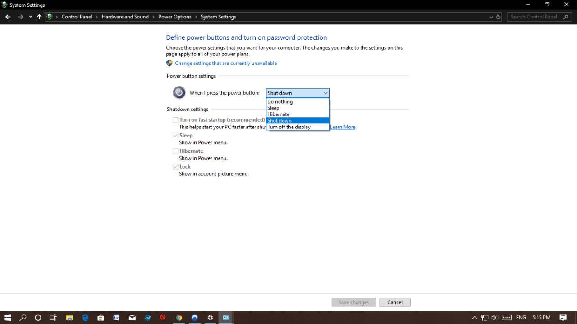Click the Forward arrow in navigation bar
This screenshot has width=577, height=324.
coord(20,17)
